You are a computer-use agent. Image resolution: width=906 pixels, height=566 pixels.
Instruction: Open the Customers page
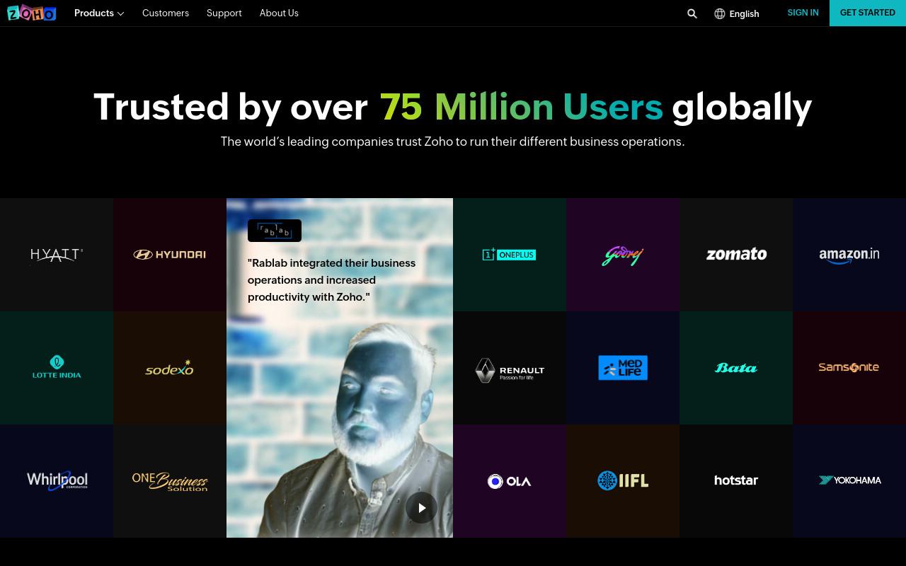pos(166,13)
